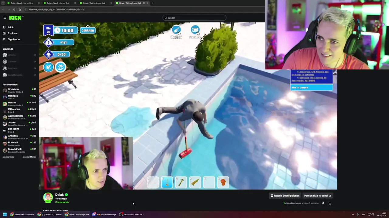Click Personaliza tu canal button

coord(318,196)
